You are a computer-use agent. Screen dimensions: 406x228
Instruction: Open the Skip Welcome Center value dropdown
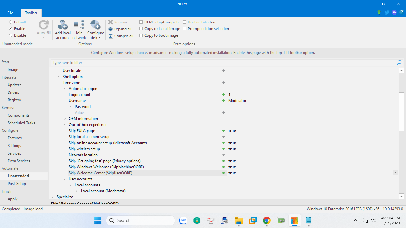pos(395,173)
